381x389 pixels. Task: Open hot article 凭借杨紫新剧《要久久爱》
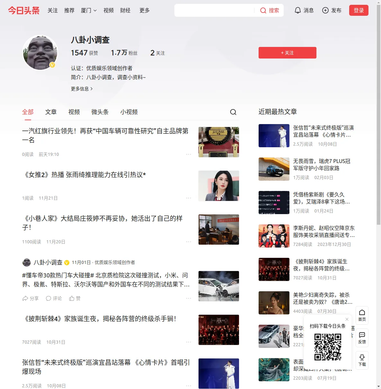(x=322, y=198)
